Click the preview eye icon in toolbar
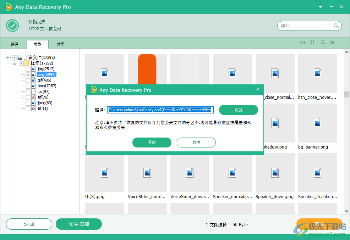Image resolution: width=350 pixels, height=240 pixels. (x=302, y=42)
